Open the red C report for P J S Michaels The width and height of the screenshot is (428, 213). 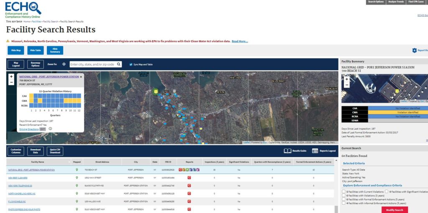pyautogui.click(x=189, y=201)
